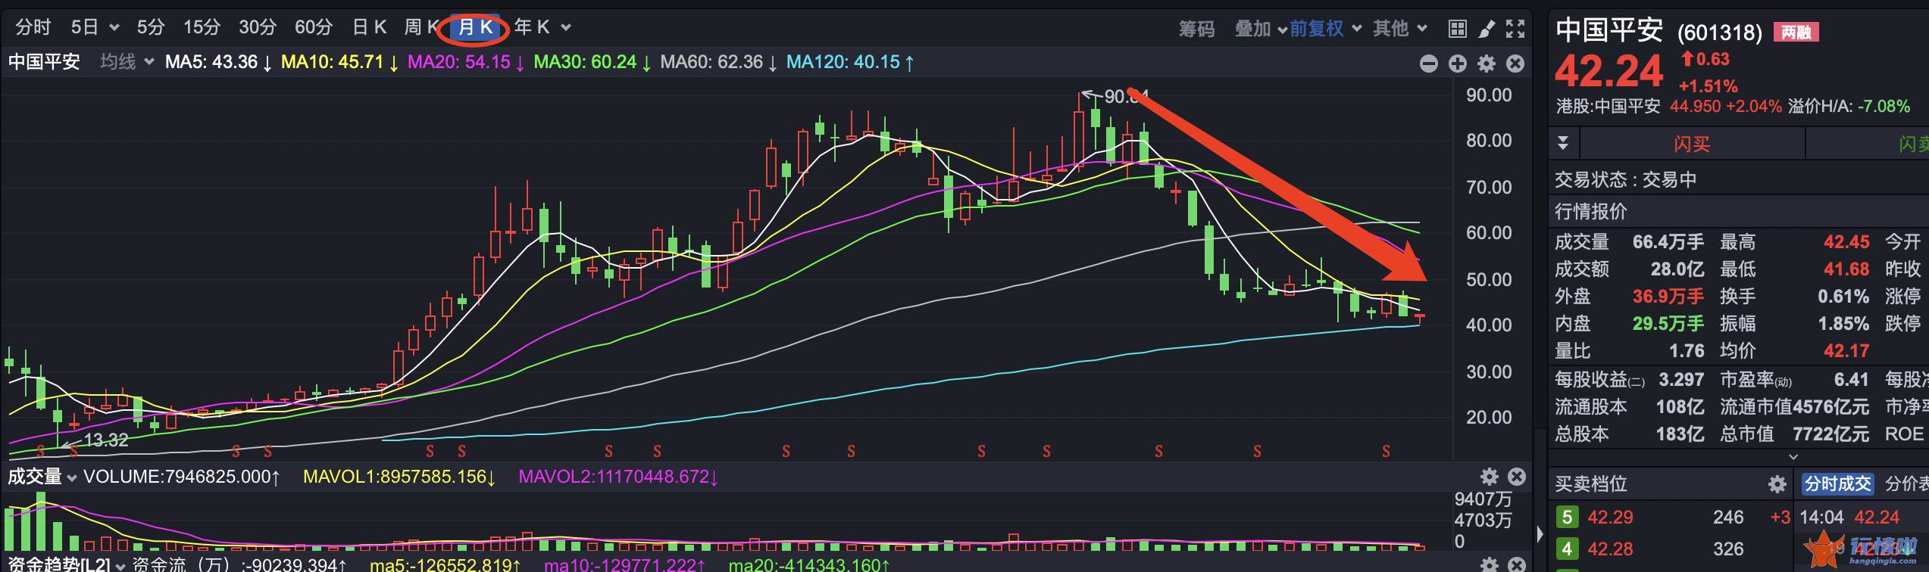Click the MA20: 54.15 label
1929x572 pixels.
467,62
